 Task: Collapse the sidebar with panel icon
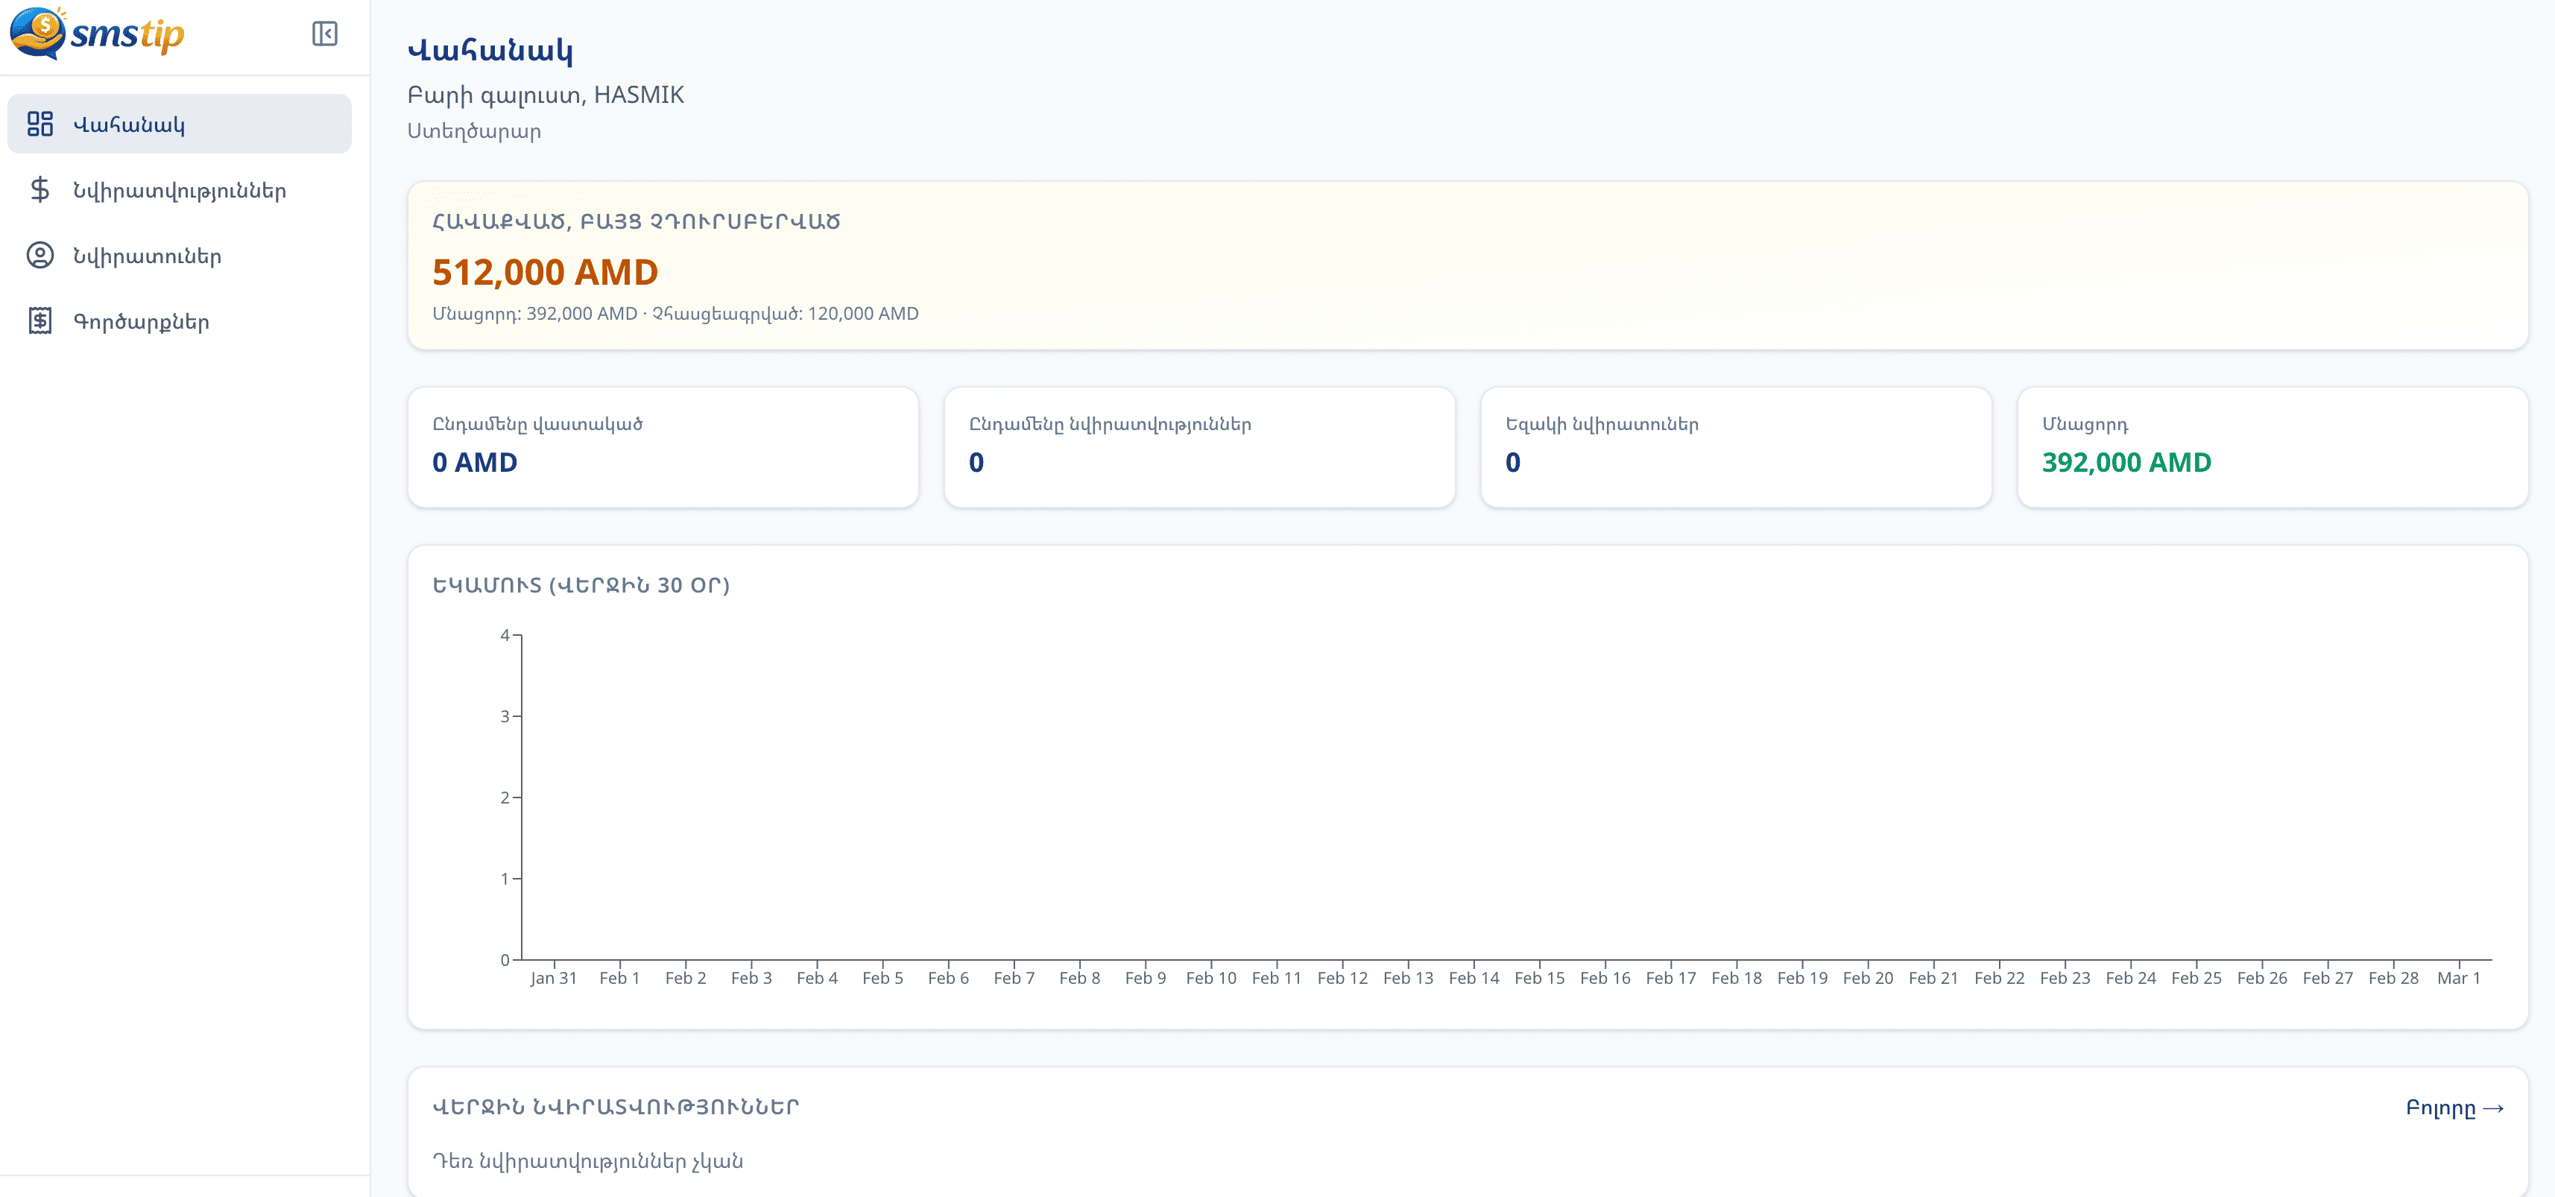pyautogui.click(x=324, y=34)
